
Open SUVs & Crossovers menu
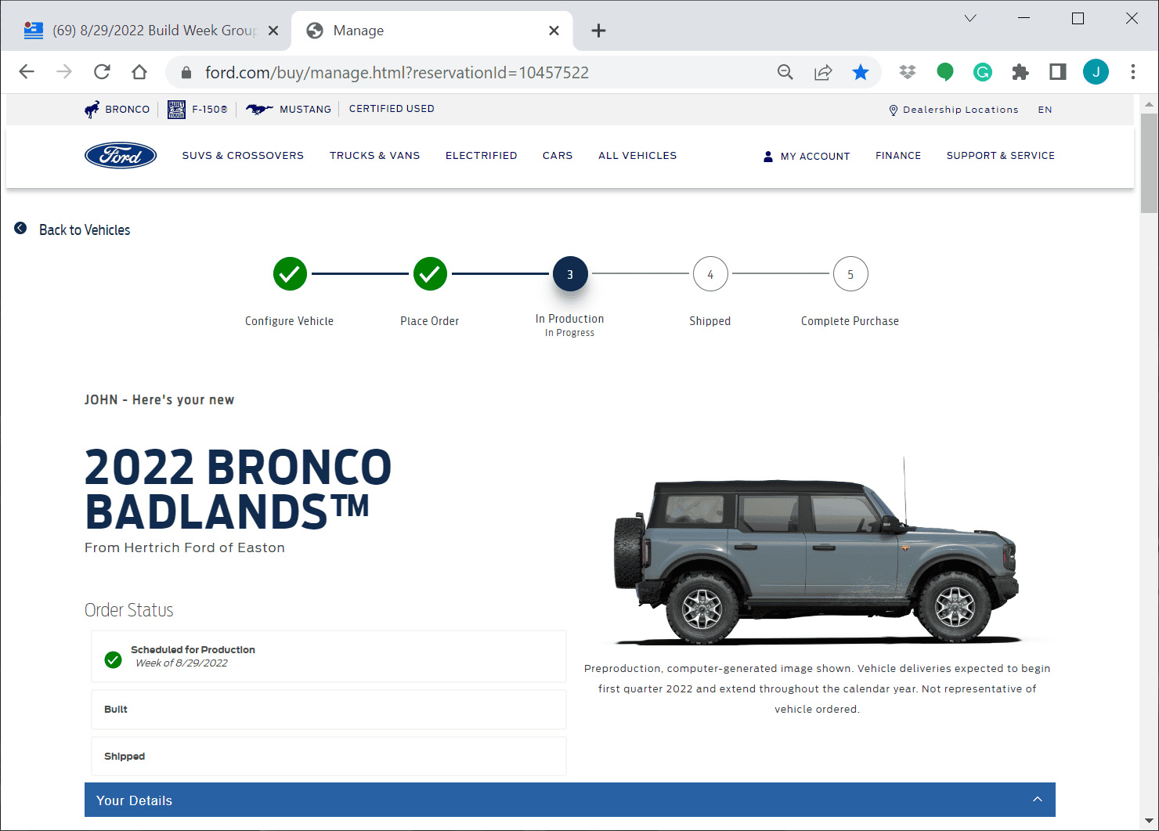pos(243,156)
